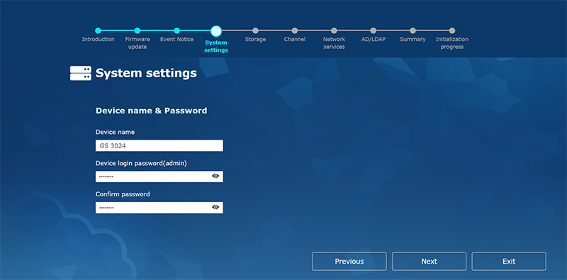Select the Initialization progress step dot
Image resolution: width=567 pixels, height=280 pixels.
(452, 30)
